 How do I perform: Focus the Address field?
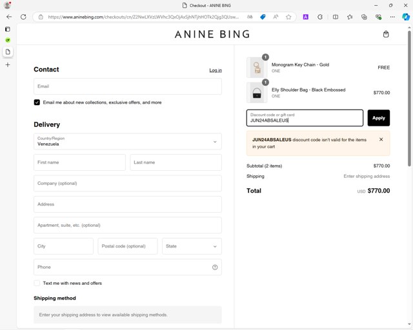(128, 204)
